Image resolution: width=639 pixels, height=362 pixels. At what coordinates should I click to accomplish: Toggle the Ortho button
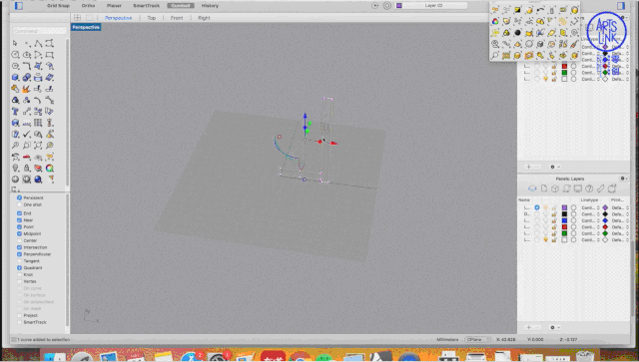(x=88, y=6)
